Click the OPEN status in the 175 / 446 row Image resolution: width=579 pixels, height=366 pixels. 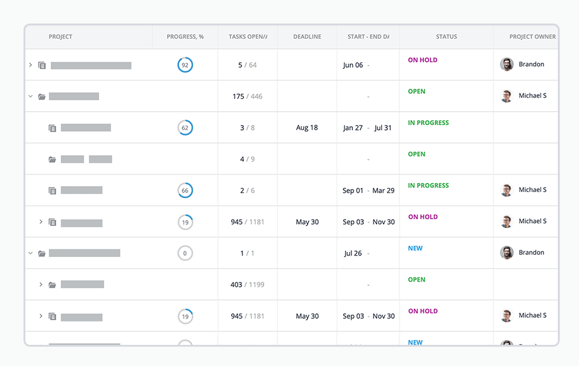417,91
